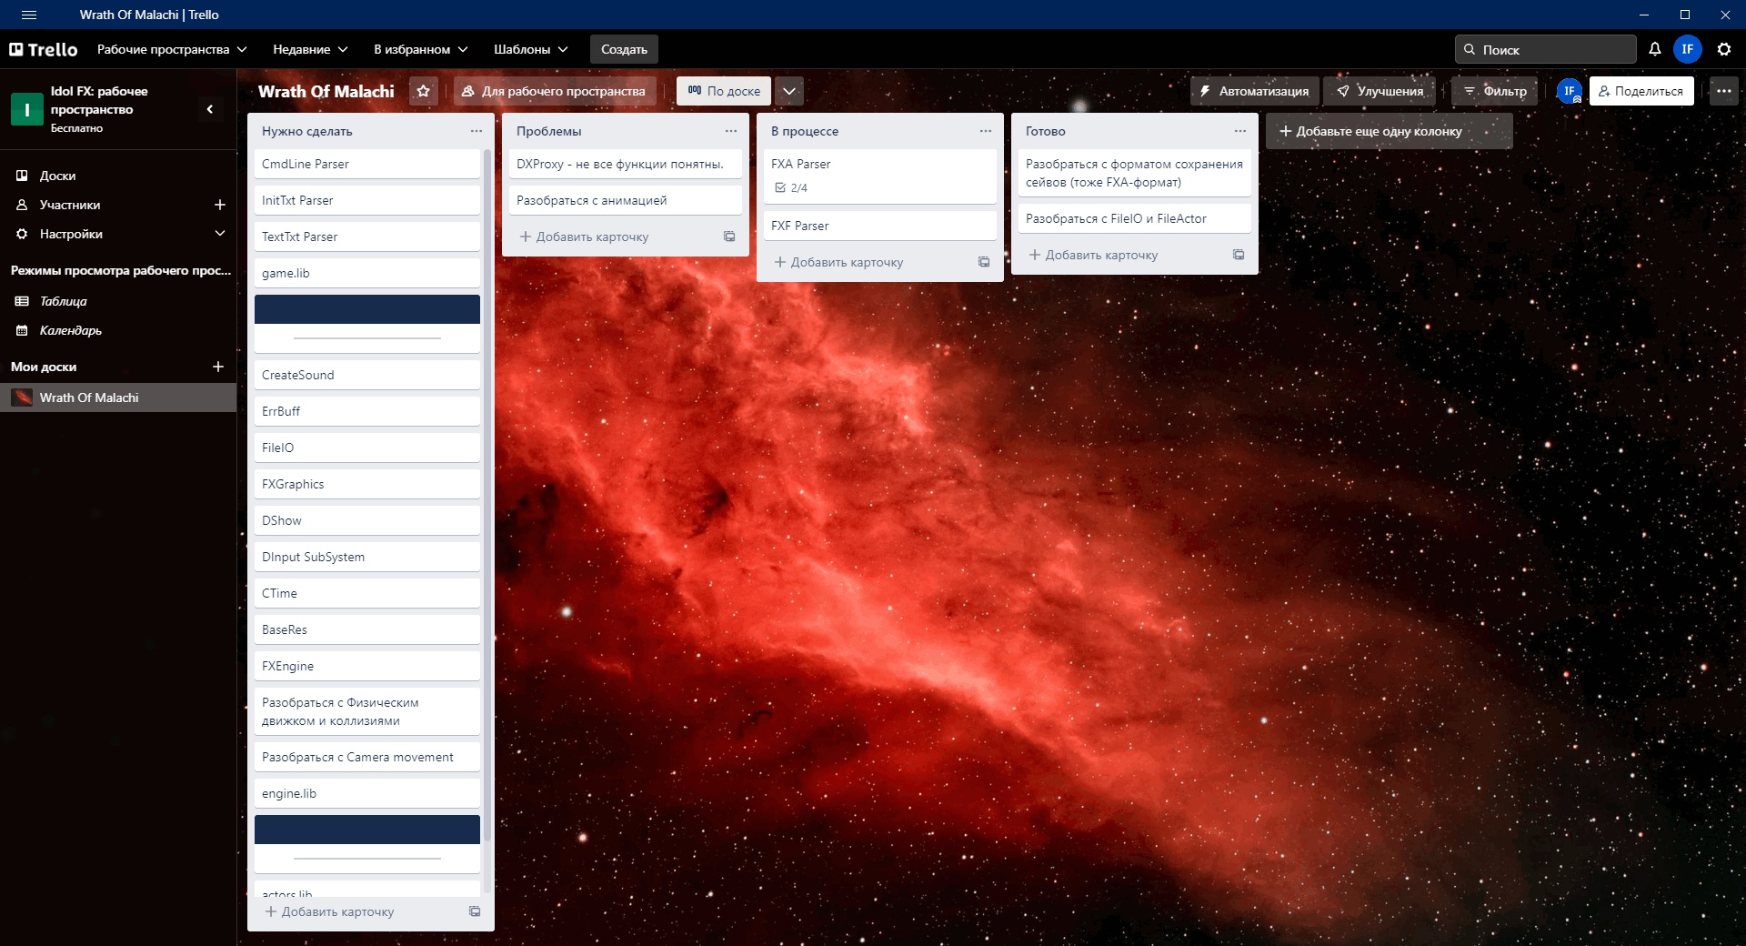Viewport: 1746px width, 946px height.
Task: Open the FXF Parser card
Action: 880,226
